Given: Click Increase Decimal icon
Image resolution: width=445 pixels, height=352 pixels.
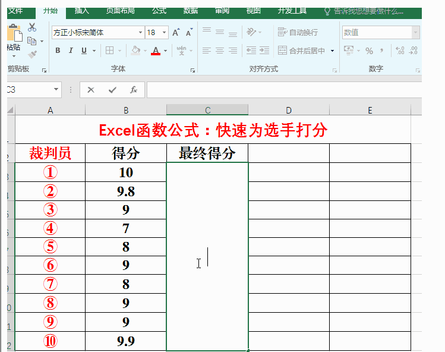Looking at the screenshot, I should (x=400, y=51).
